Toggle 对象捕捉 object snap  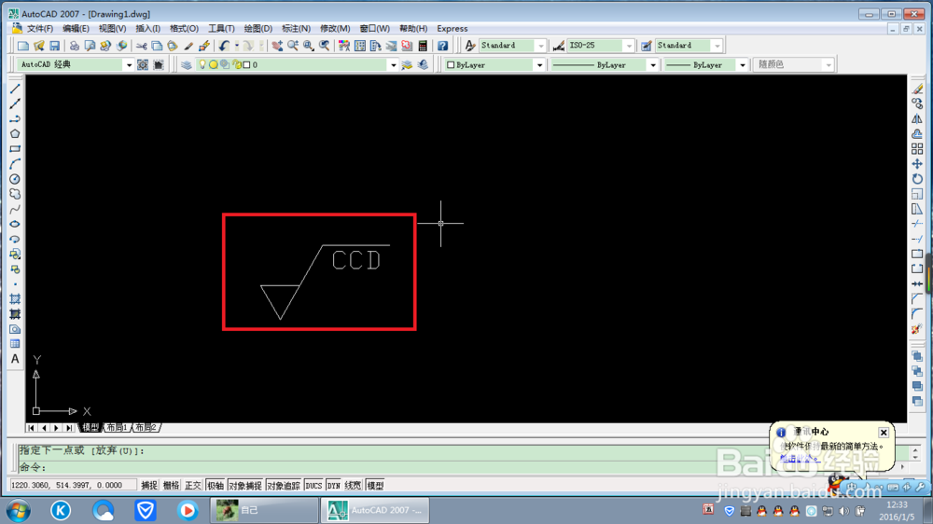pyautogui.click(x=245, y=486)
